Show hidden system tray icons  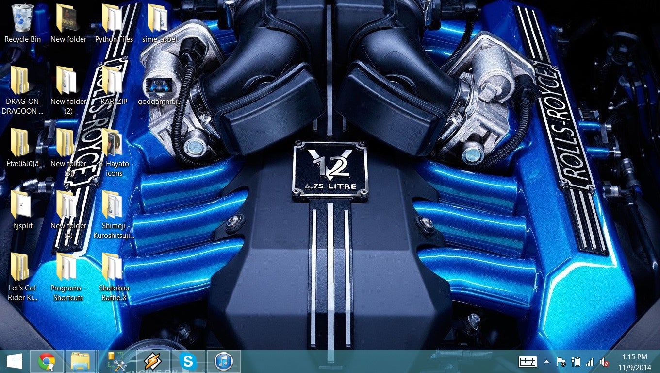tap(547, 362)
